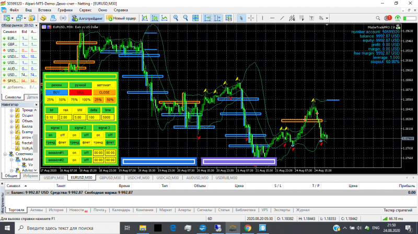Select the Fibonacci retracement tool
Image resolution: width=418 pixels, height=234 pixels.
tap(302, 18)
